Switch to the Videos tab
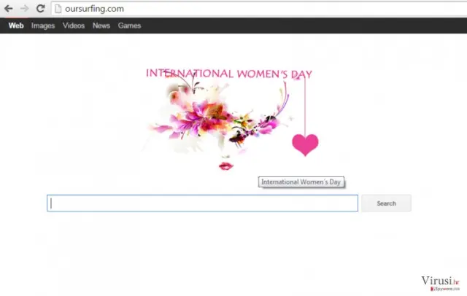The image size is (467, 296). pos(74,26)
